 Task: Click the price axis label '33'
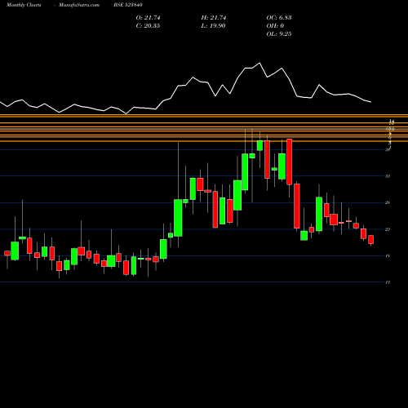click(x=388, y=176)
